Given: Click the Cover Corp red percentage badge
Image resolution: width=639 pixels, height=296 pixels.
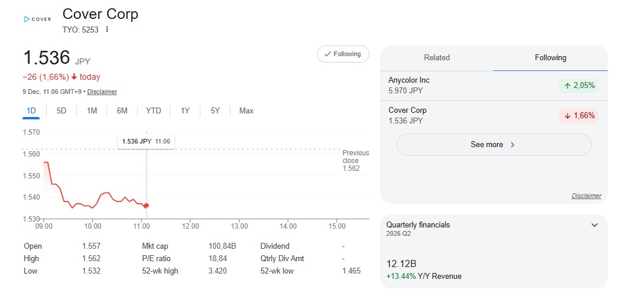Looking at the screenshot, I should point(579,116).
